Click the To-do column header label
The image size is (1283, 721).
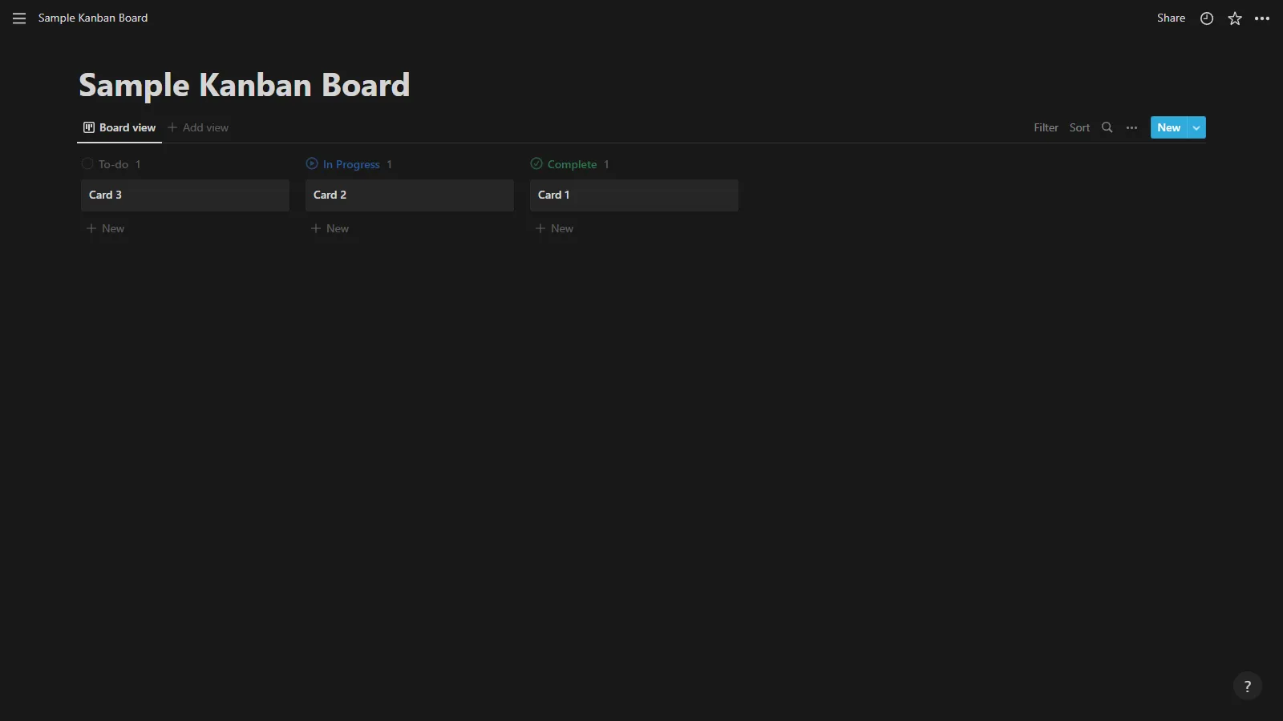point(113,164)
